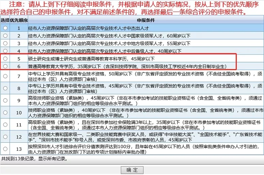This screenshot has height=175, width=264.
Task: Click text 高级技师职业资格（紧缺类）
Action: [x=57, y=98]
